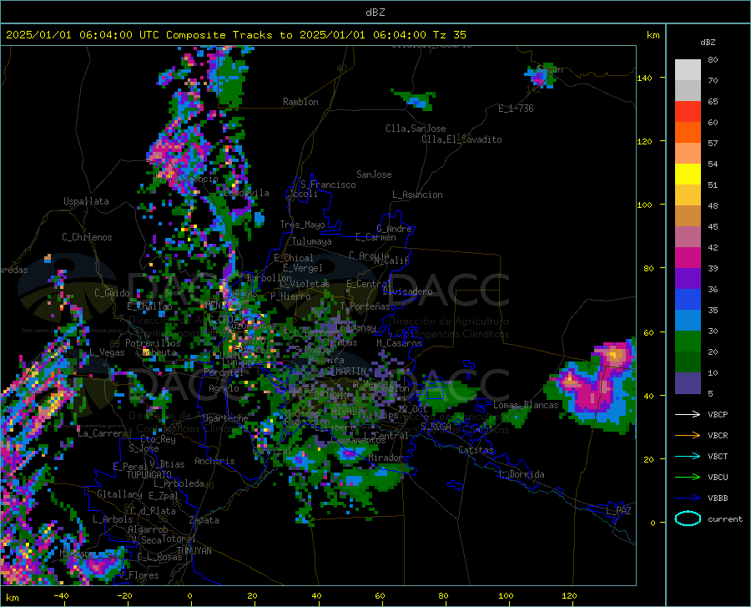Select the tan-brown 48–45 dBZ swatch
Screen dimensions: 751x607
coord(688,216)
